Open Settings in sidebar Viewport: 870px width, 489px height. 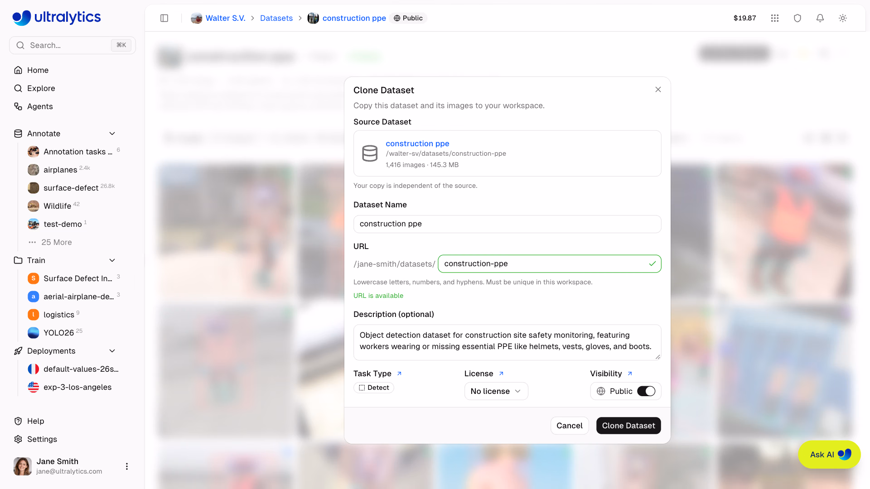[x=42, y=439]
